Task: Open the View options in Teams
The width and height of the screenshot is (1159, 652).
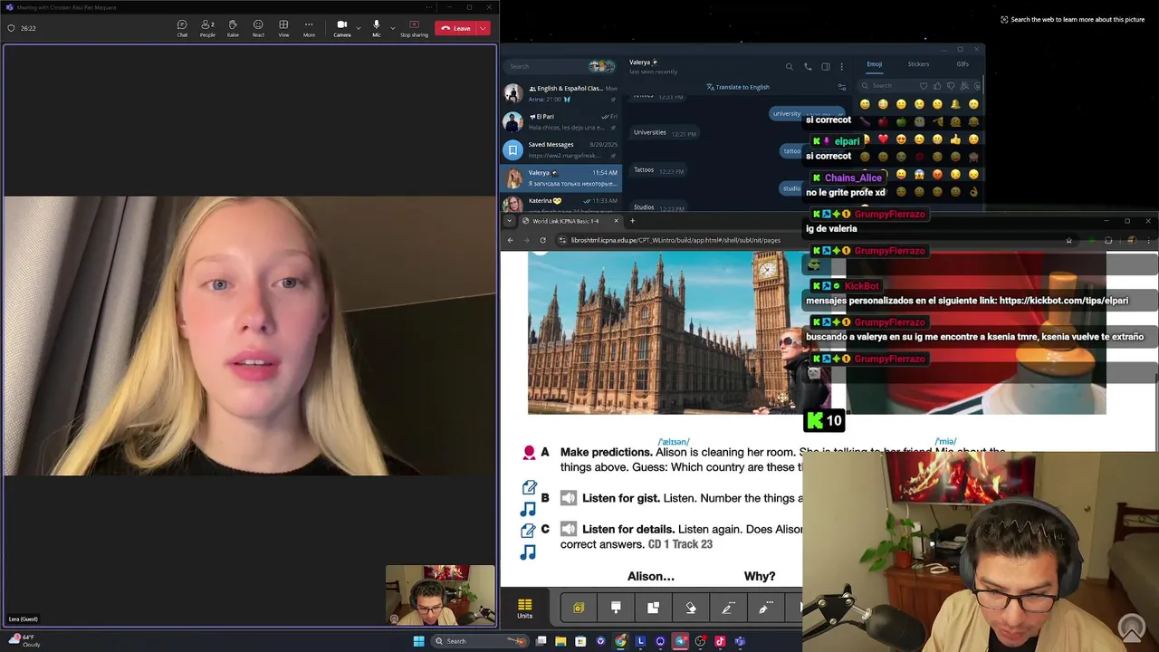Action: click(x=283, y=28)
